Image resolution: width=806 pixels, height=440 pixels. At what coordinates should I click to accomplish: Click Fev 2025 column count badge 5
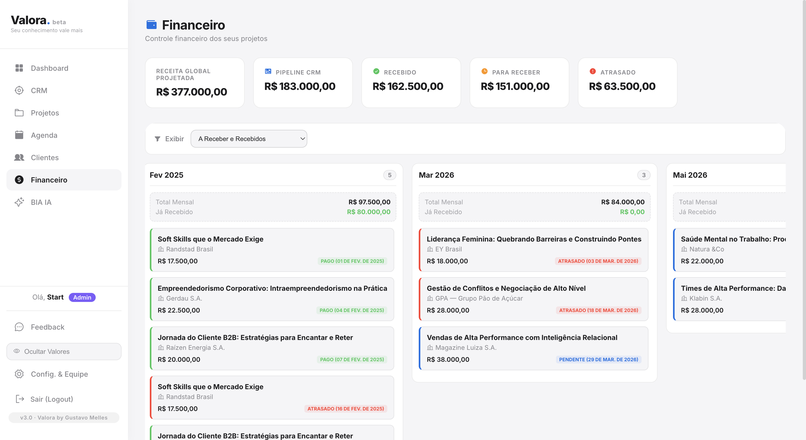pyautogui.click(x=390, y=175)
